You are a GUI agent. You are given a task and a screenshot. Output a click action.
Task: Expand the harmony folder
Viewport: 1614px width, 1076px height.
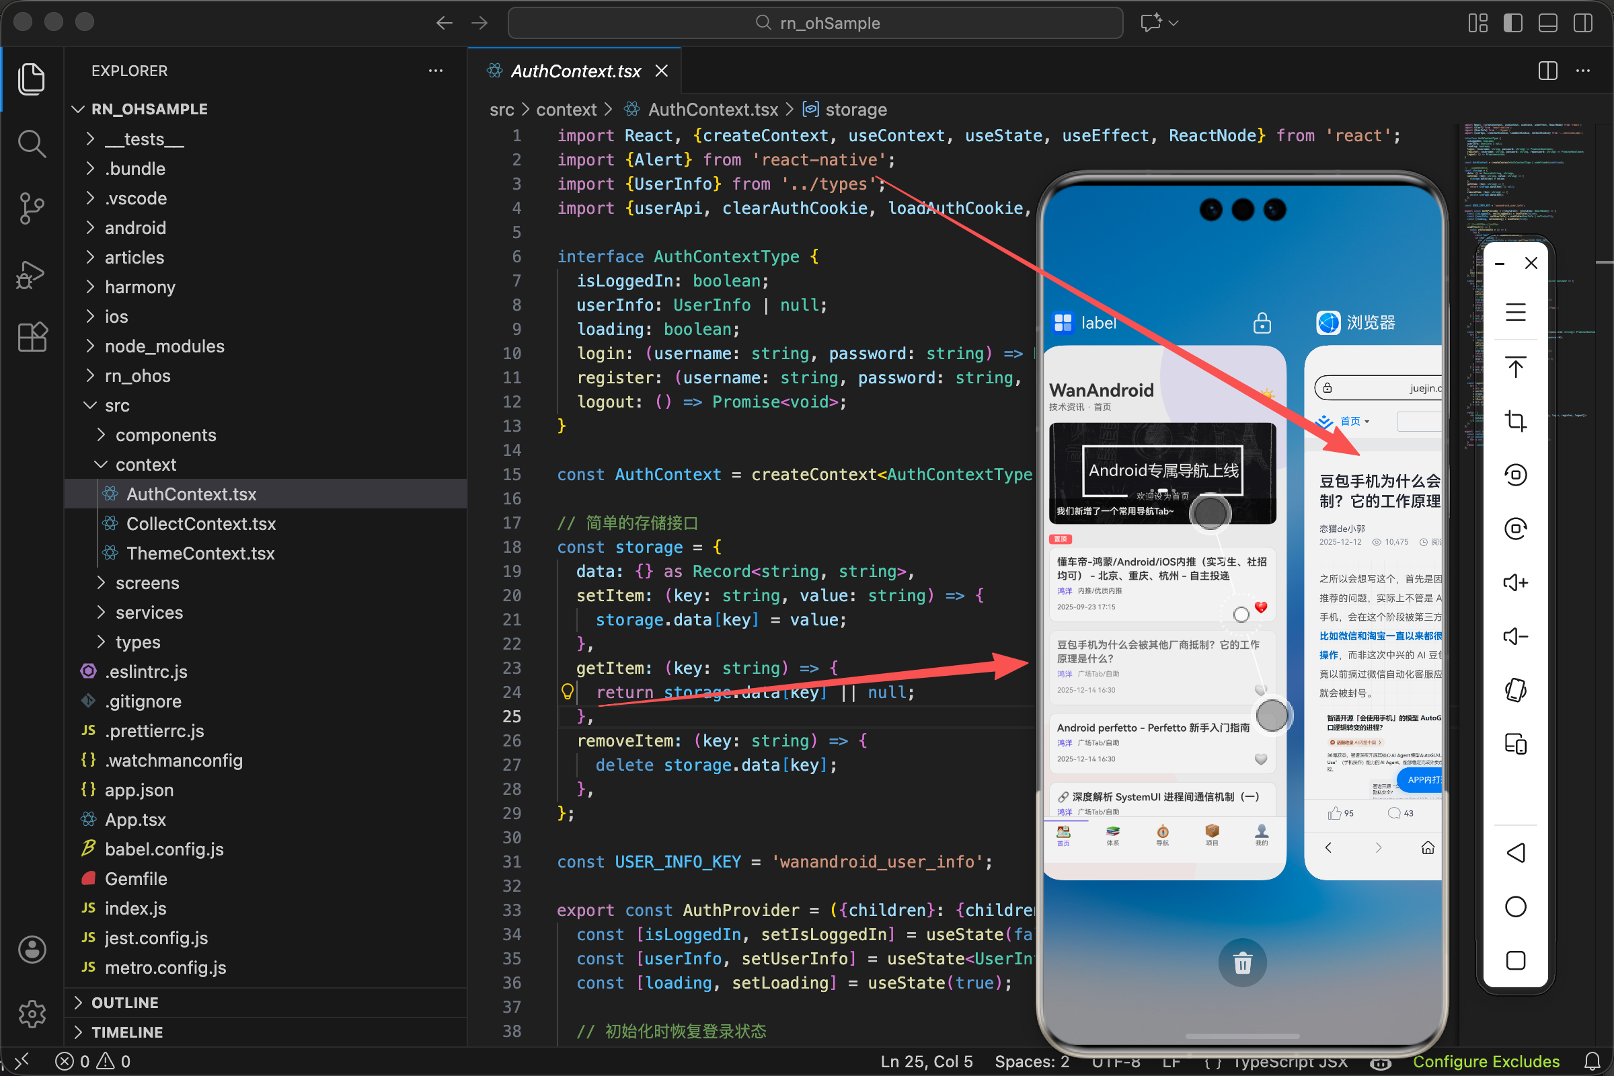coord(140,287)
